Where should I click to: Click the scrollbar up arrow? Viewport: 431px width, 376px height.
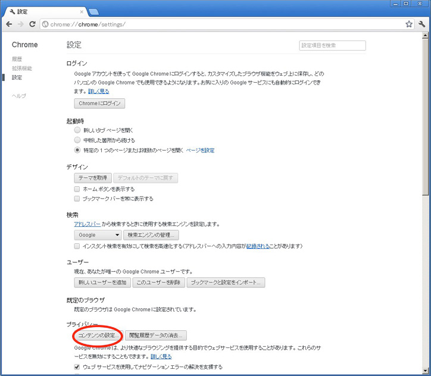[x=425, y=35]
